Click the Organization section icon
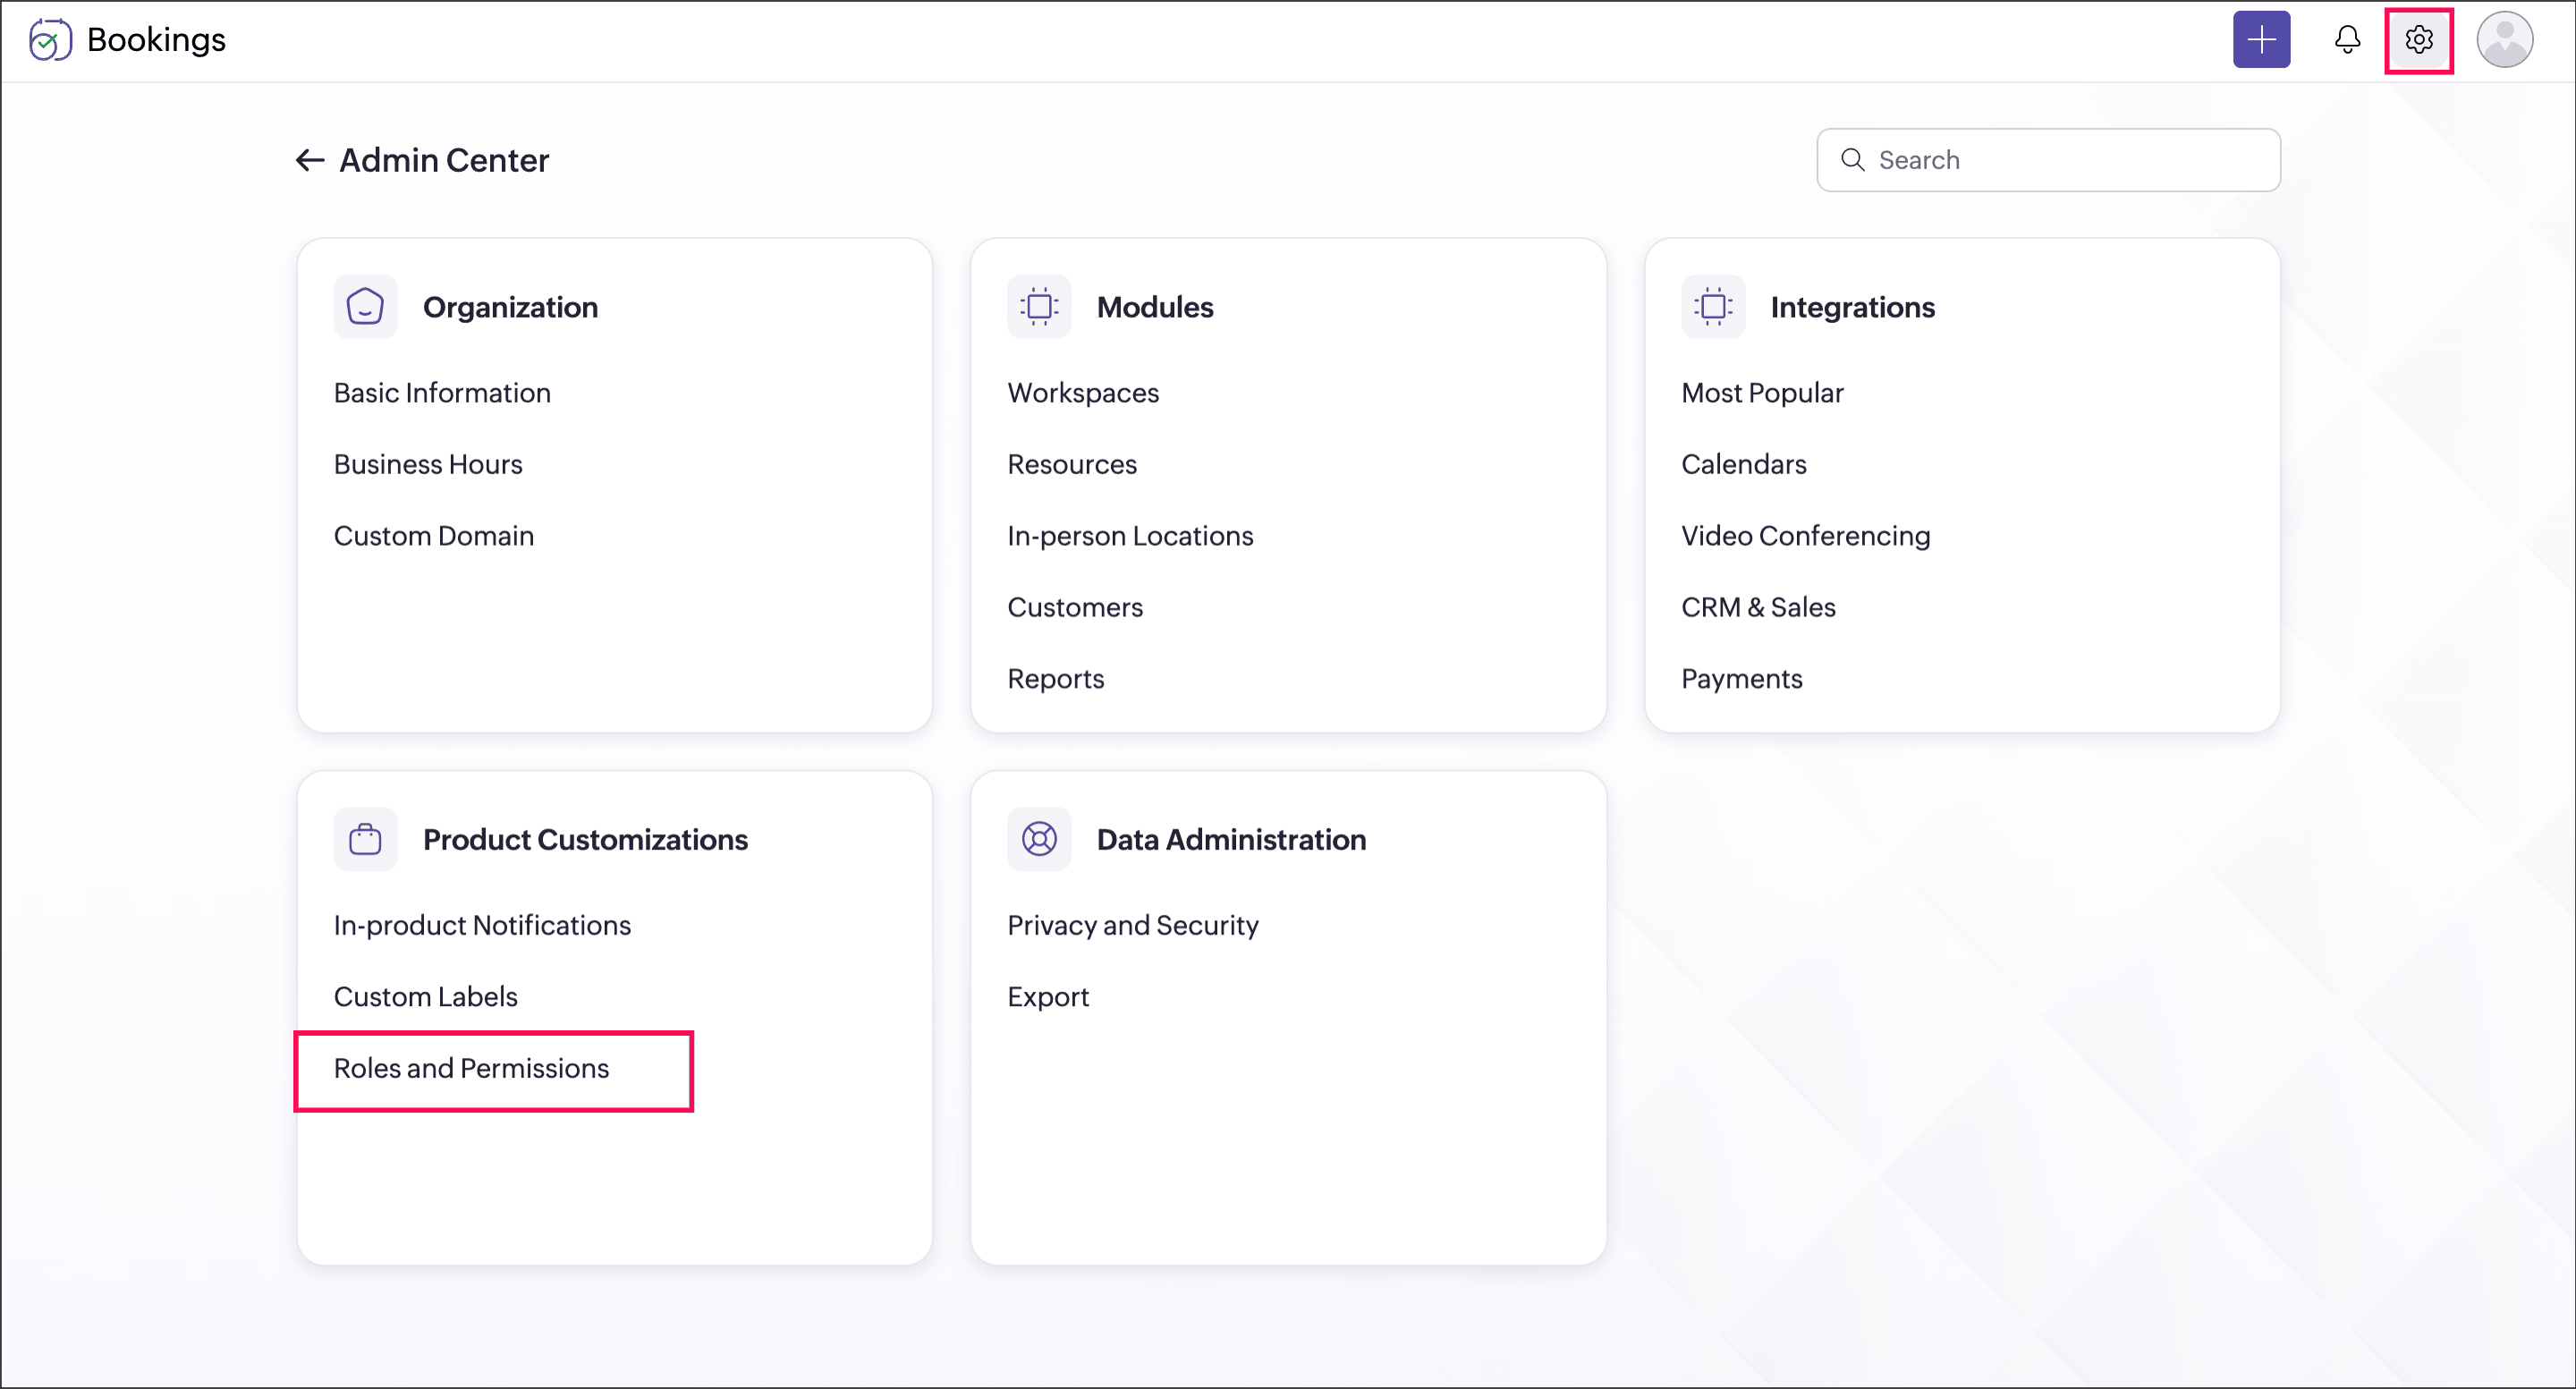The width and height of the screenshot is (2576, 1389). tap(365, 307)
